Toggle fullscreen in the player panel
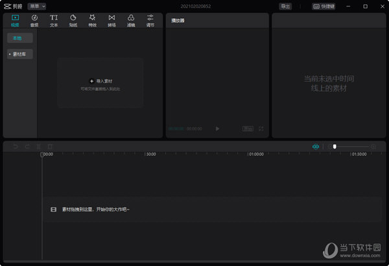This screenshot has height=266, width=389. [261, 129]
